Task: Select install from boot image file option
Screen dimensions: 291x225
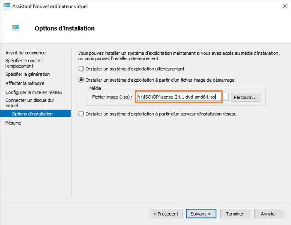Action: [x=81, y=80]
